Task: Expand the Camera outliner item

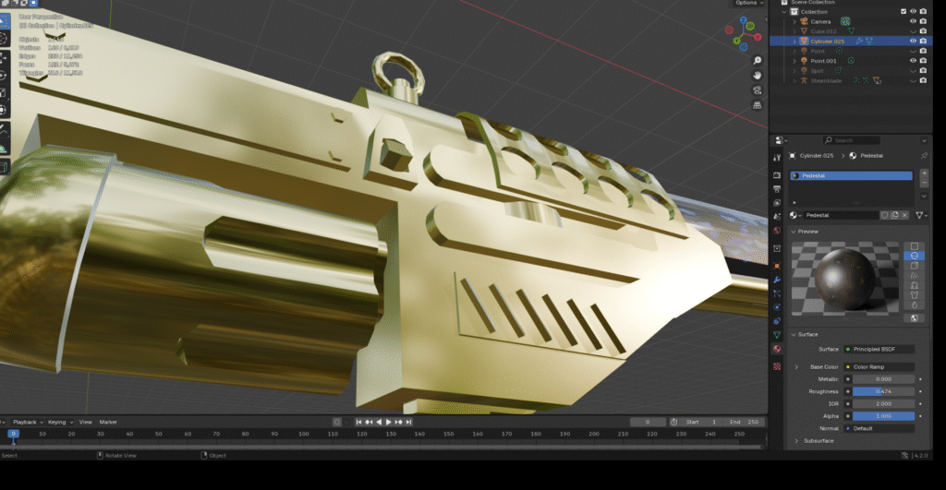Action: [794, 21]
